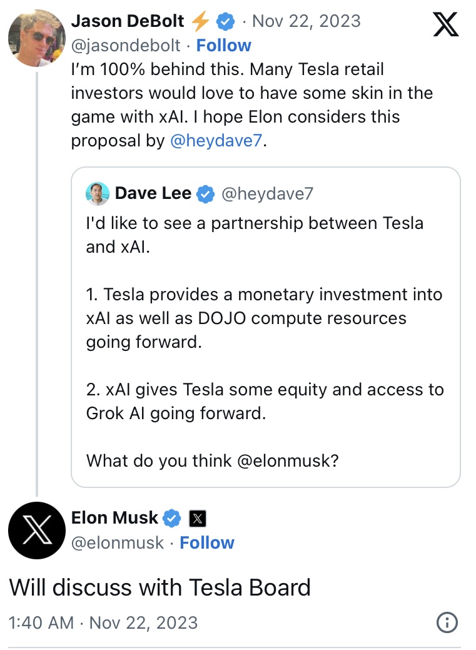Click Dave Lee's blue verified badge
The width and height of the screenshot is (476, 650).
click(x=205, y=195)
